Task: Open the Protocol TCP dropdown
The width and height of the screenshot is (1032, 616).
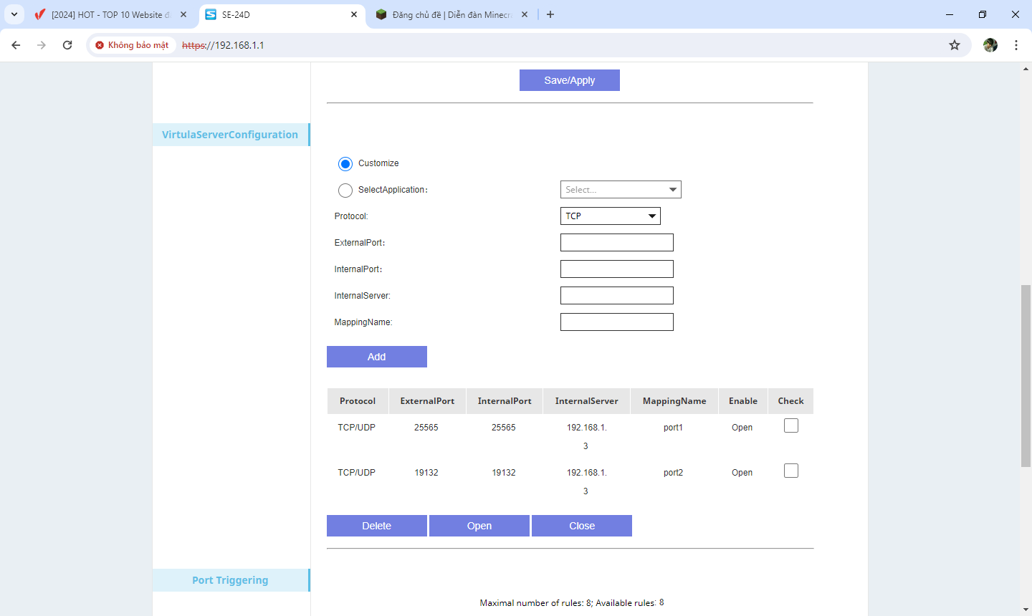Action: tap(610, 216)
